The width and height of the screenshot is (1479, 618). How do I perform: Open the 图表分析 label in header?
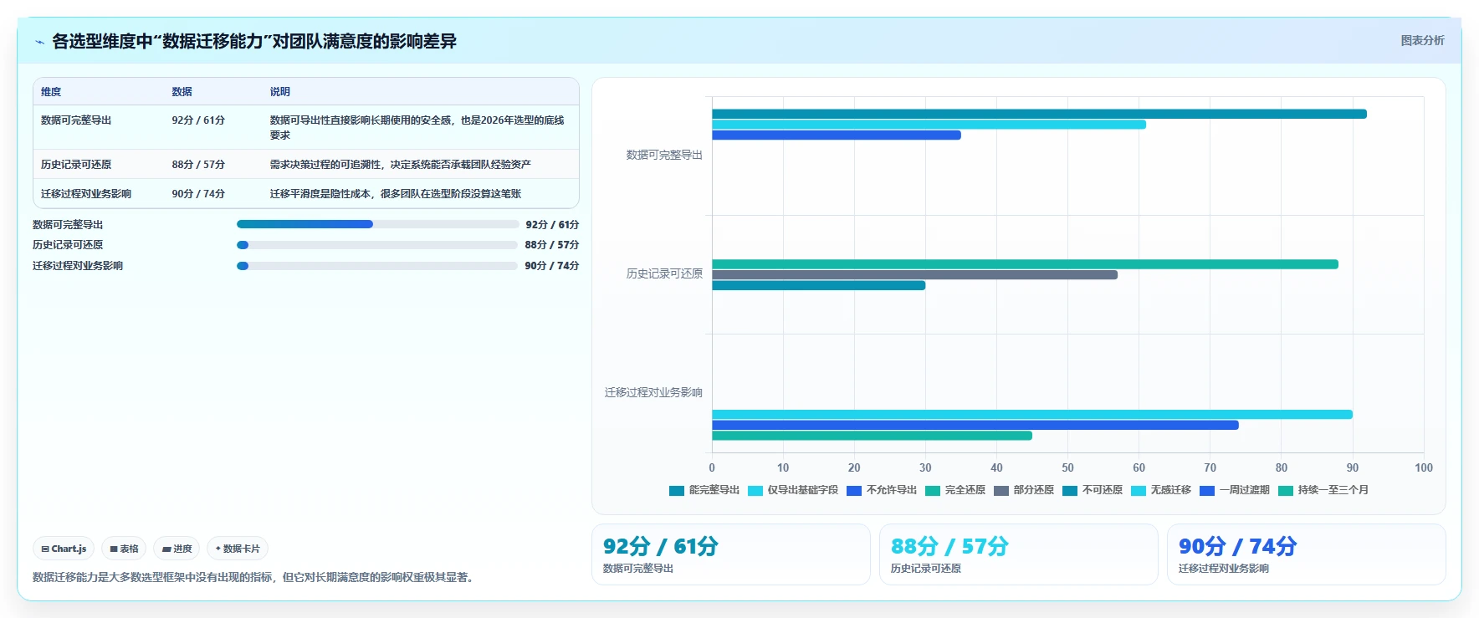pos(1422,40)
